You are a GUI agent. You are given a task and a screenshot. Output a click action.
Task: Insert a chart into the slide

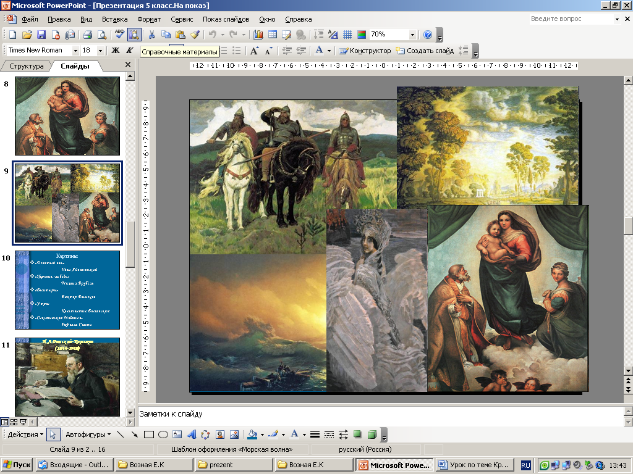(258, 35)
